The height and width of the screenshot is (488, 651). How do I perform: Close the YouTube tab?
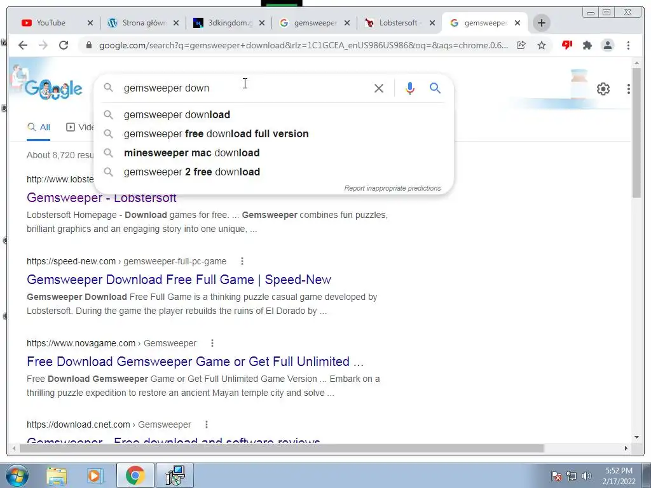90,23
